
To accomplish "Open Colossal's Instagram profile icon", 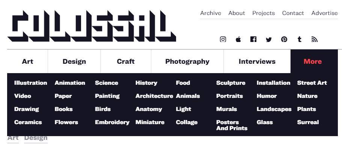I will 223,39.
